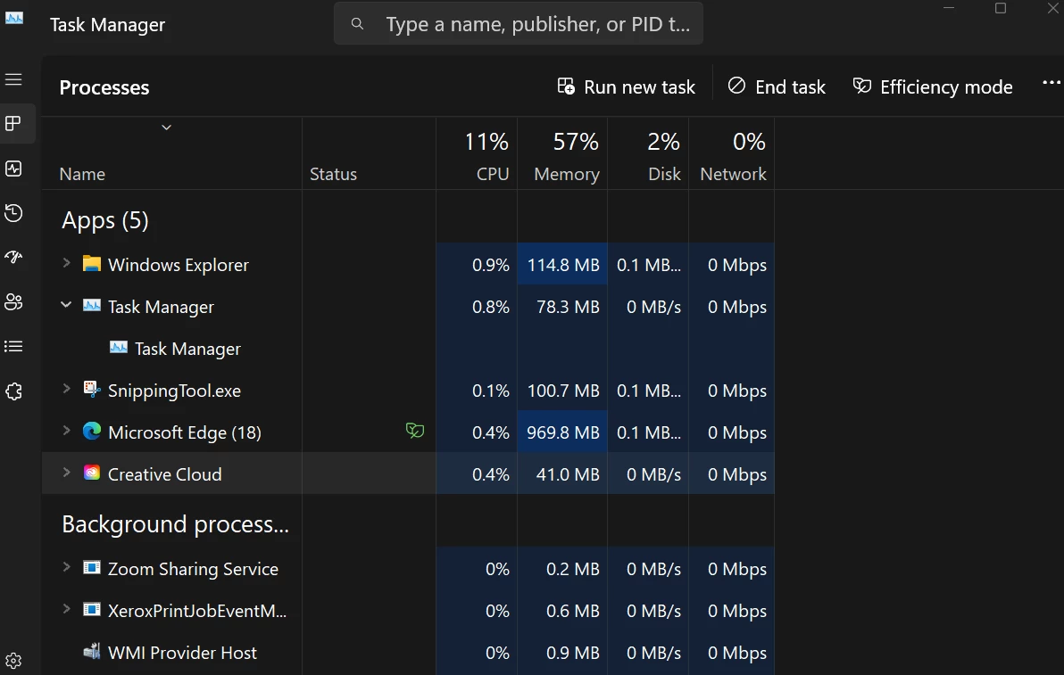
Task: Select the Processes sidebar icon
Action: pyautogui.click(x=13, y=123)
